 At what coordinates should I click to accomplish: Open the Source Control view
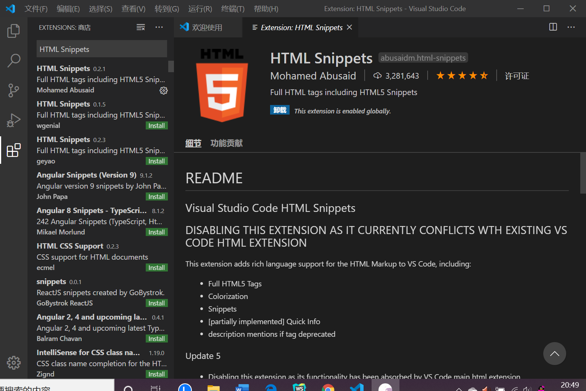point(14,90)
